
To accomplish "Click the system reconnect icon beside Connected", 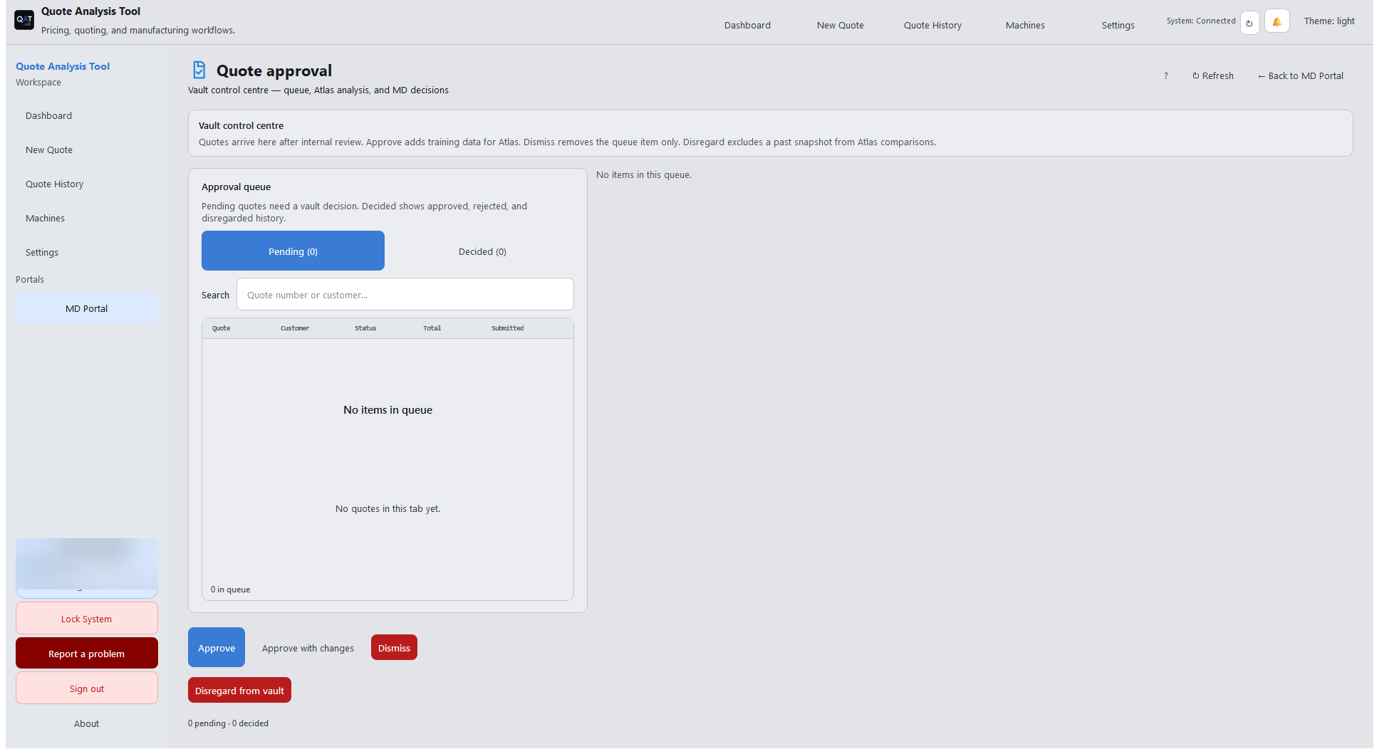I will click(x=1249, y=23).
